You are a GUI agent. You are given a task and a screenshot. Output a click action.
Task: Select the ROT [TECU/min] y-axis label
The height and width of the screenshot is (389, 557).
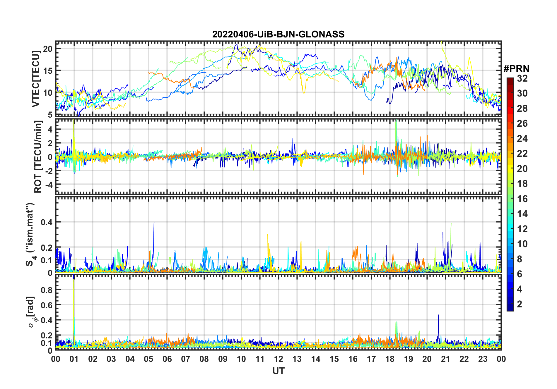[x=38, y=157]
